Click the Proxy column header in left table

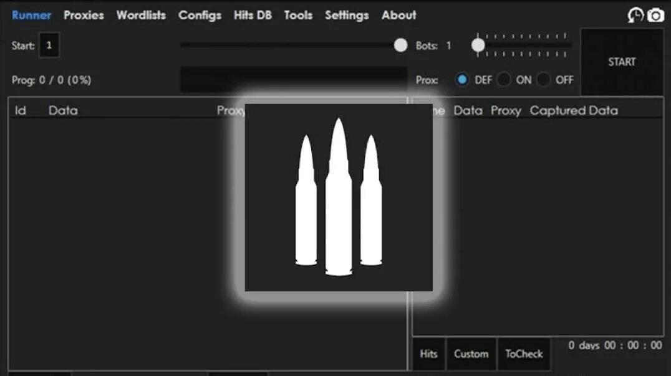(x=231, y=111)
